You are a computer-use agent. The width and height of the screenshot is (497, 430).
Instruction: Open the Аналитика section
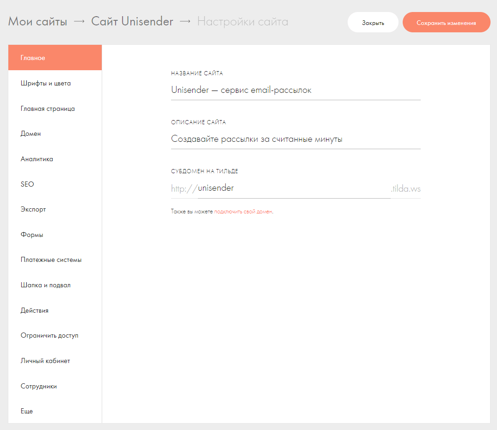pyautogui.click(x=55, y=159)
